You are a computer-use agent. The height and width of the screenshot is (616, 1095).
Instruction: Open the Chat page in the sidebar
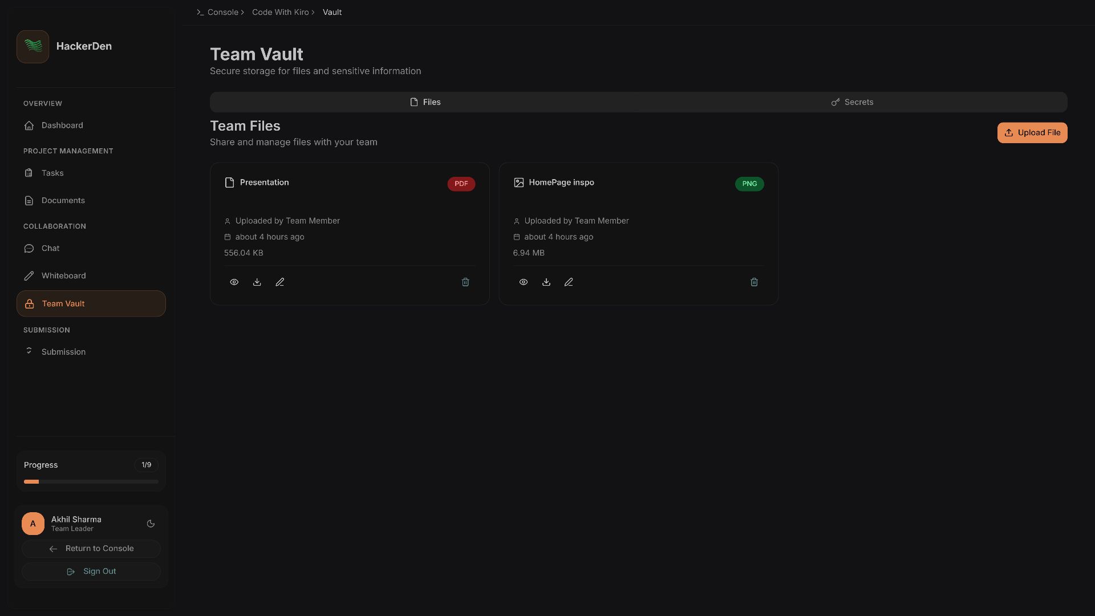[x=50, y=249]
